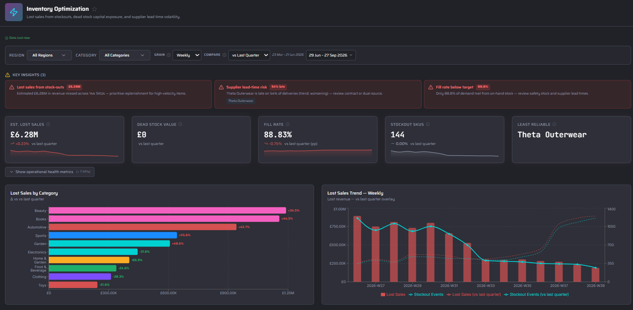This screenshot has width=633, height=310.
Task: Open the Lost sales from stock-outs insight
Action: pos(108,94)
